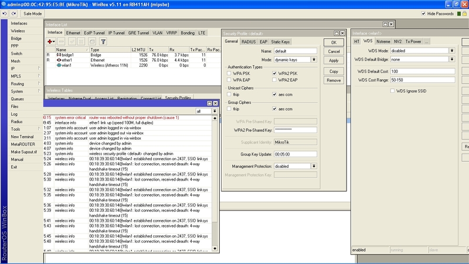
Task: Open Wireless in the sidebar menu
Action: [x=18, y=31]
